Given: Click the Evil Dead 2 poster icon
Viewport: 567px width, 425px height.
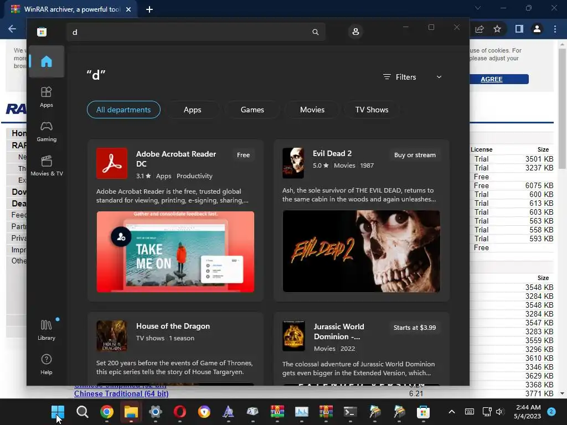Looking at the screenshot, I should (293, 163).
